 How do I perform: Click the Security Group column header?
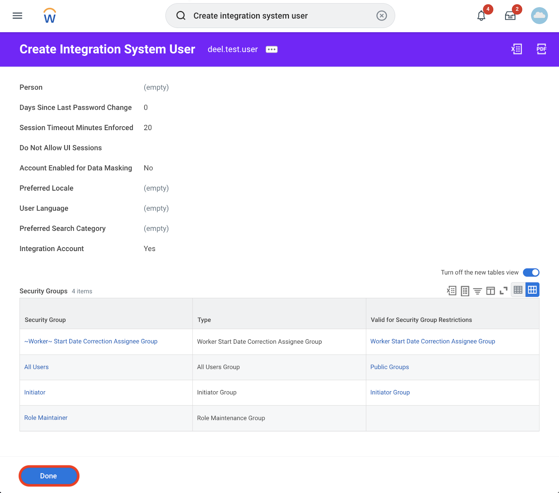coord(106,314)
